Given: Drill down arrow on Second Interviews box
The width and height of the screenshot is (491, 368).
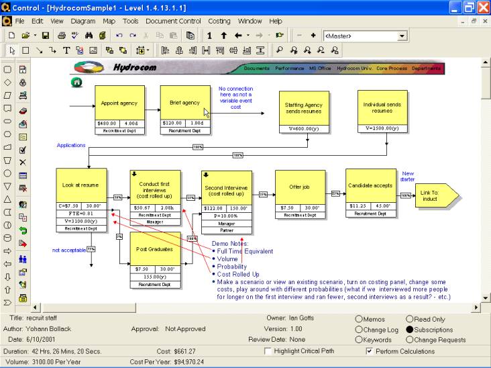Looking at the screenshot, I should [206, 175].
